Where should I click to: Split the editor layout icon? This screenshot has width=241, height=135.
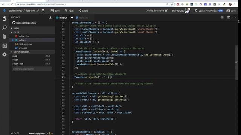(229, 17)
